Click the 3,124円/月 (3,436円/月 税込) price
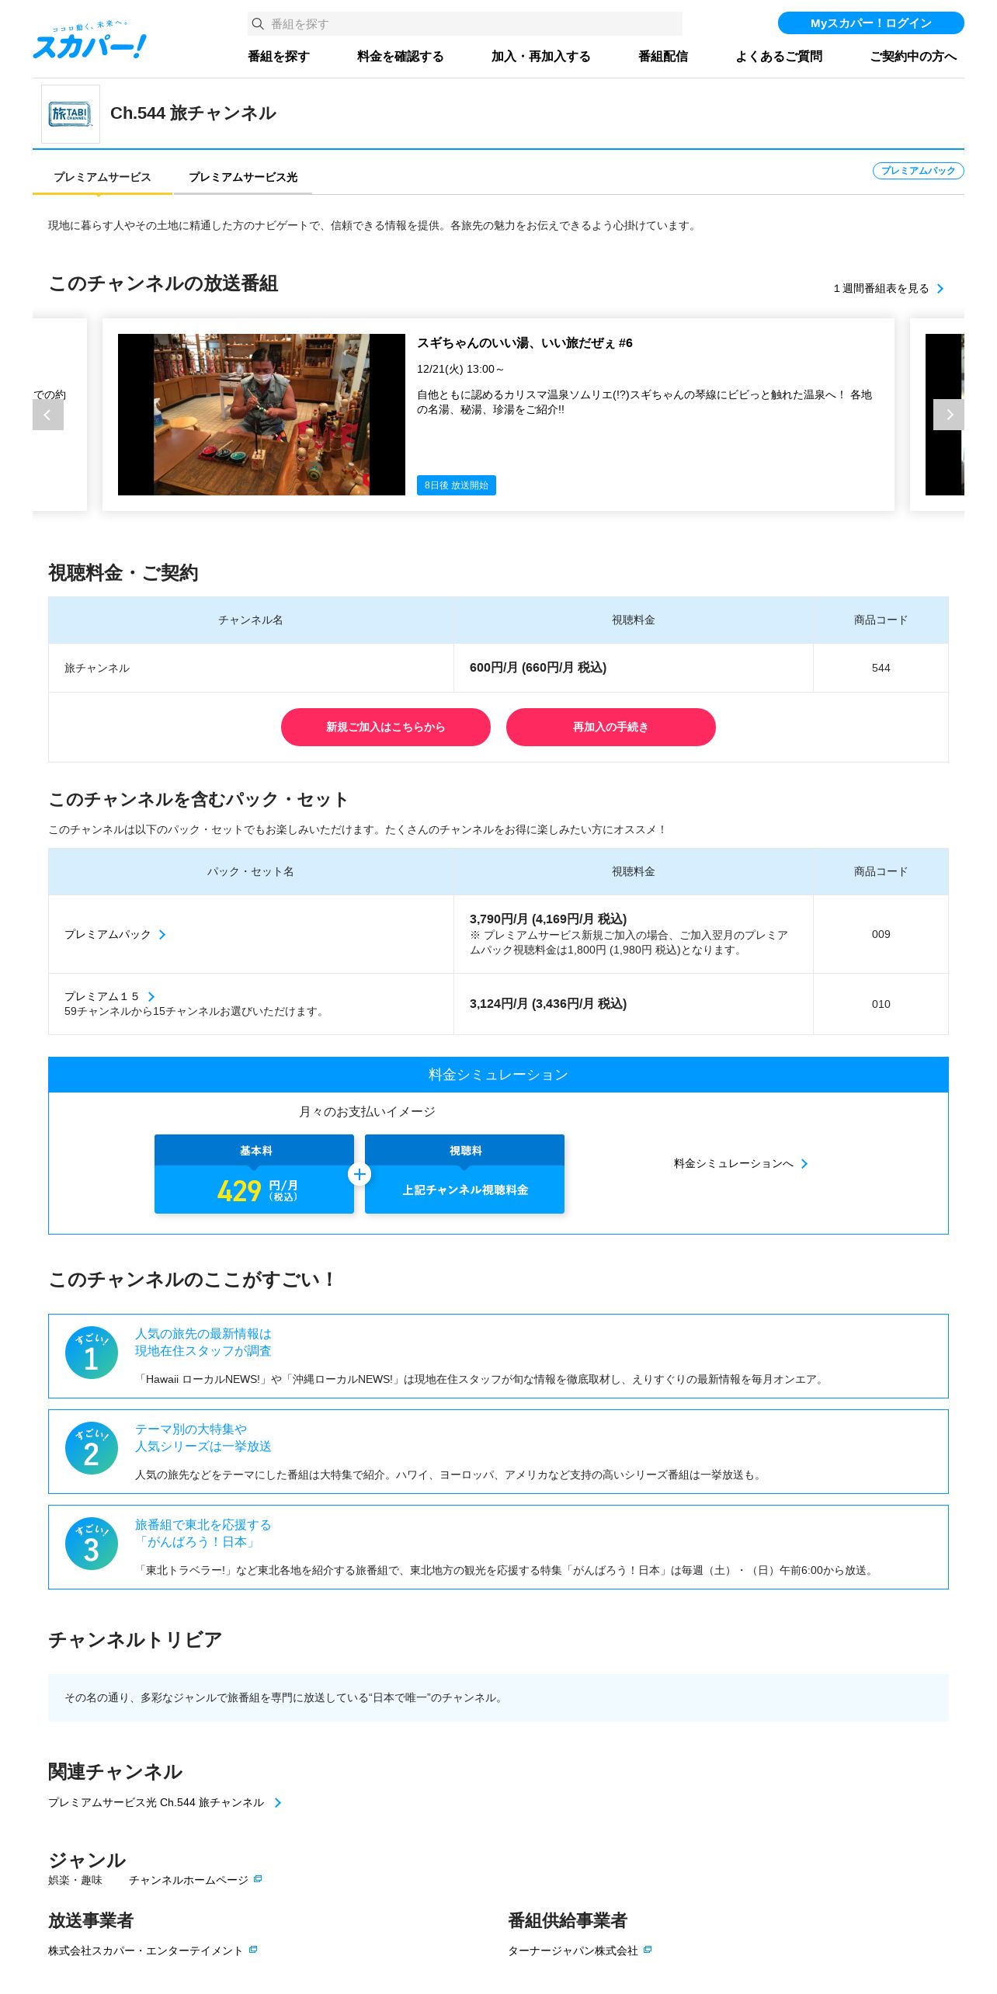The height and width of the screenshot is (1994, 997). point(548,1004)
